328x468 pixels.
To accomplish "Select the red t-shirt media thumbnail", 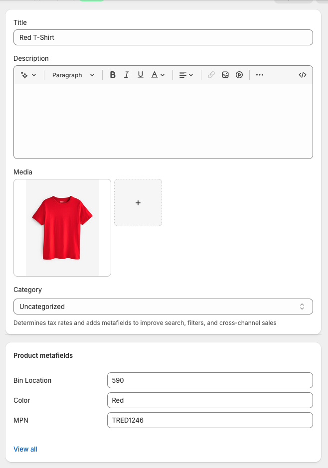I will [x=62, y=227].
